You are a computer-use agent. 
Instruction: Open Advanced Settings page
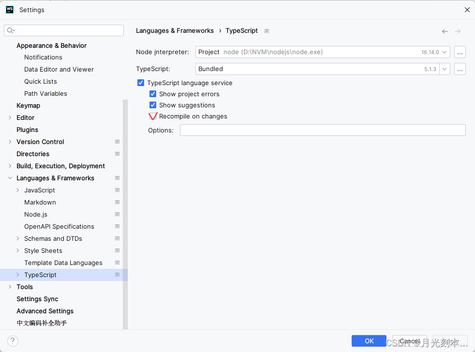[45, 311]
